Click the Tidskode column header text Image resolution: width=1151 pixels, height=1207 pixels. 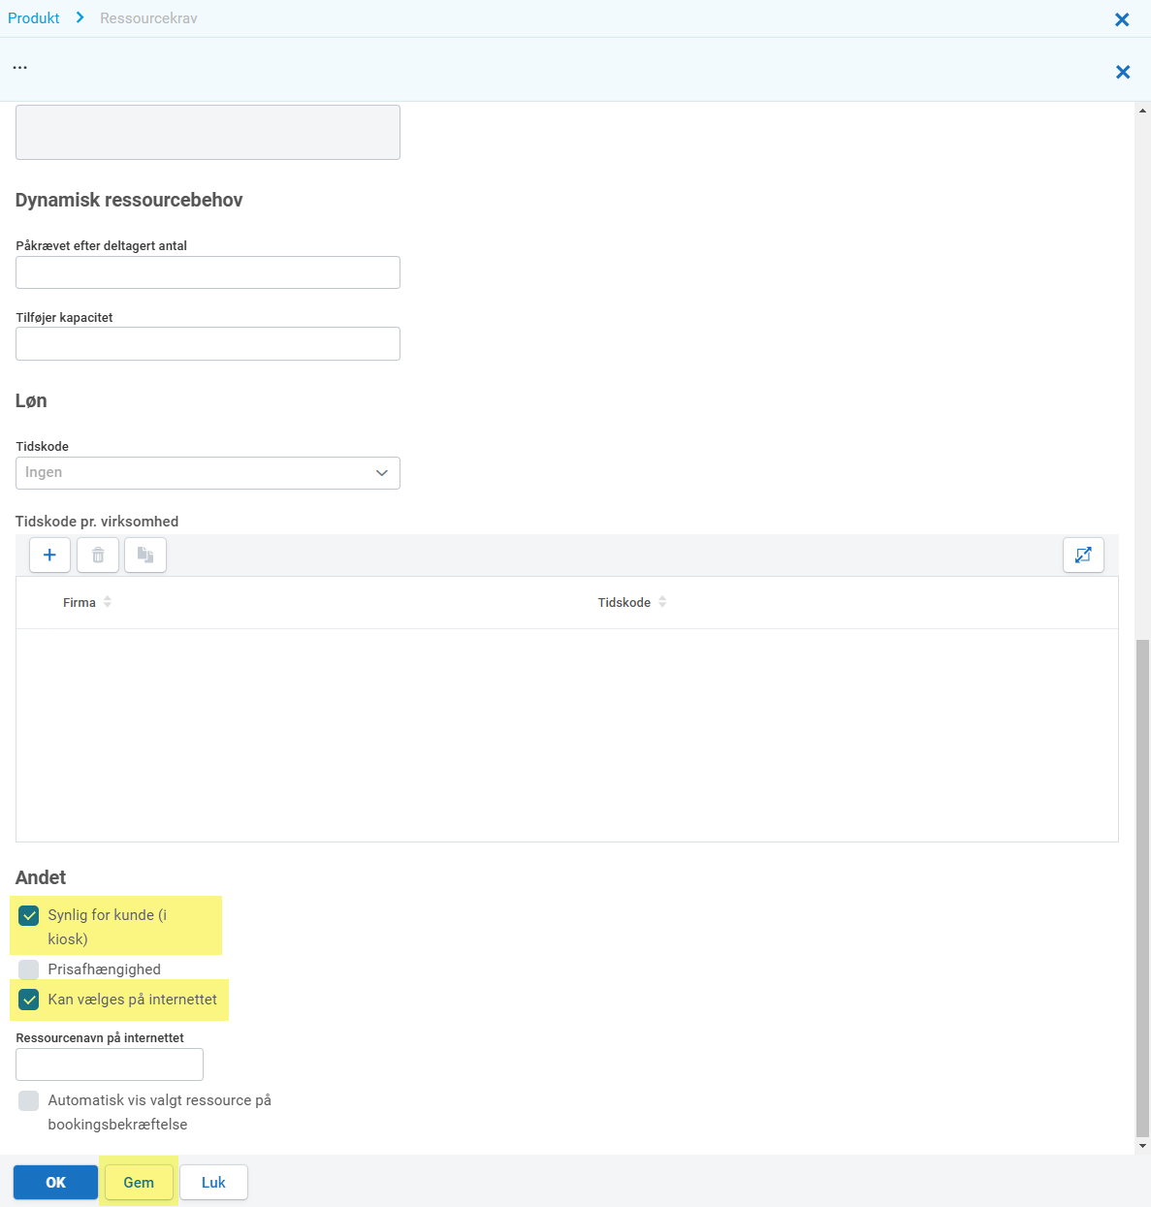(624, 603)
